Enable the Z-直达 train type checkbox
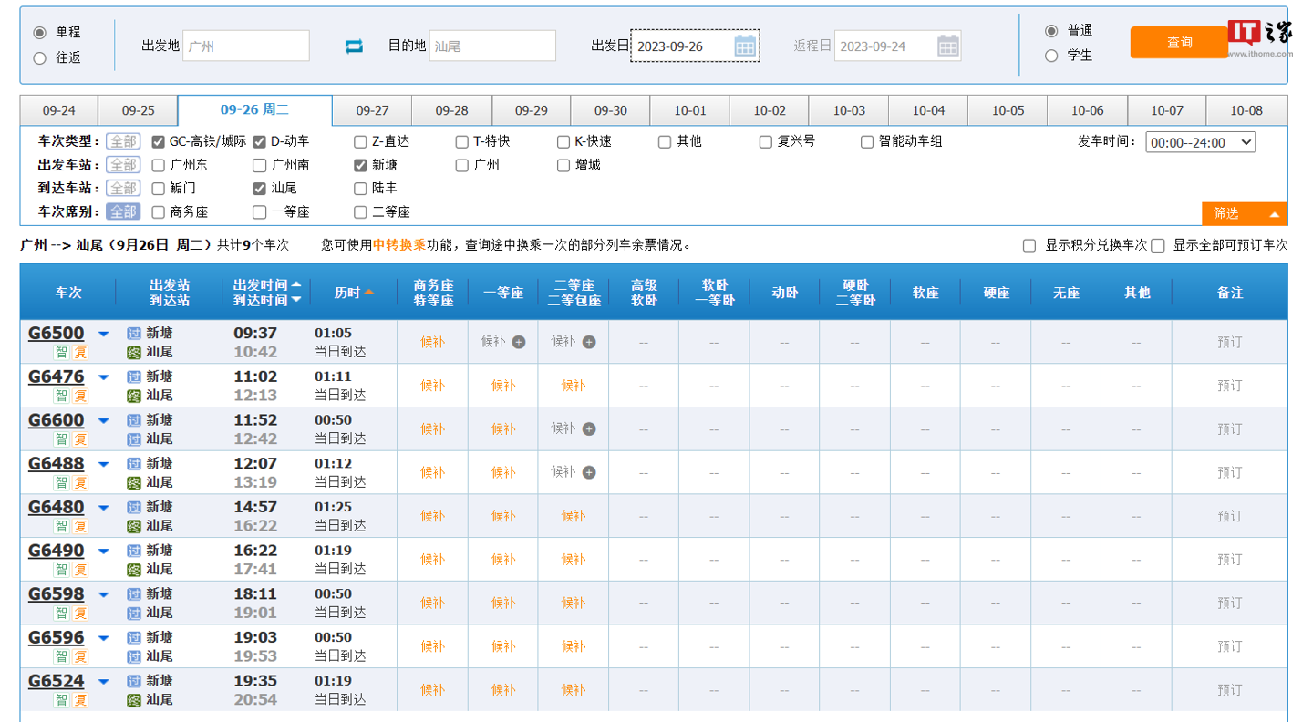 pyautogui.click(x=360, y=141)
